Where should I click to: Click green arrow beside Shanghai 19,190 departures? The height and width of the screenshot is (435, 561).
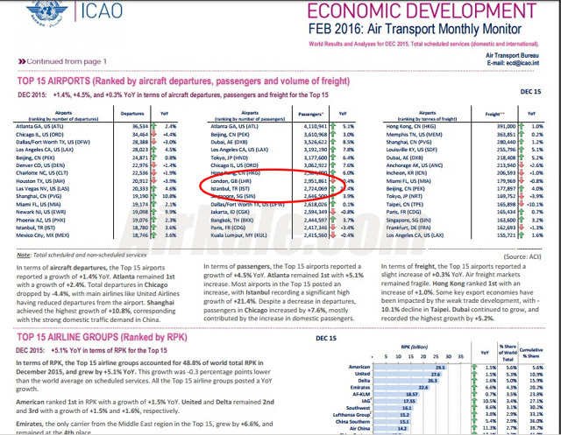click(154, 196)
